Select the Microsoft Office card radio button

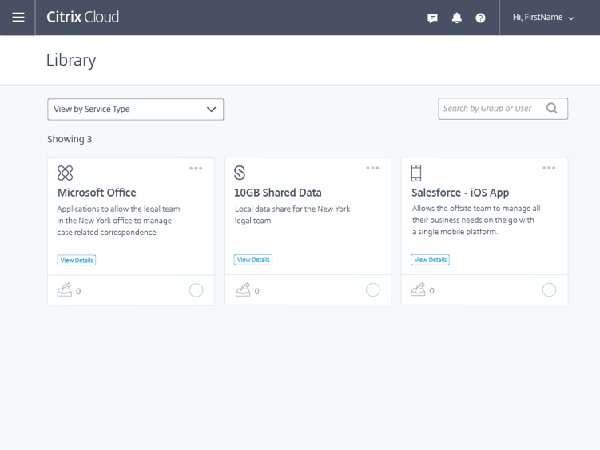click(x=196, y=290)
